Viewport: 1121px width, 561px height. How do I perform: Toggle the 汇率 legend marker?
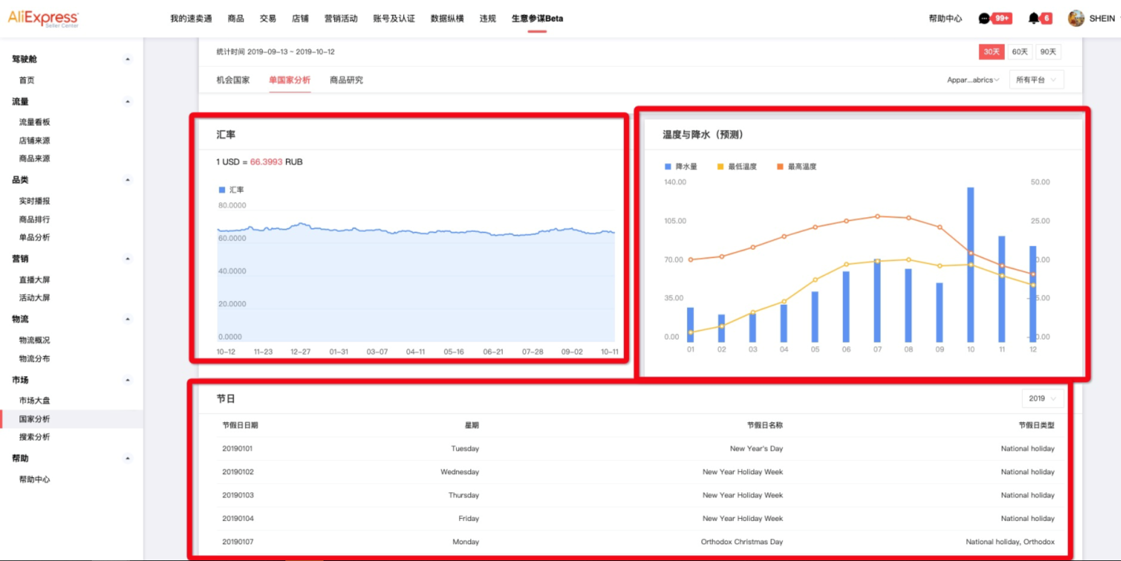[x=222, y=190]
